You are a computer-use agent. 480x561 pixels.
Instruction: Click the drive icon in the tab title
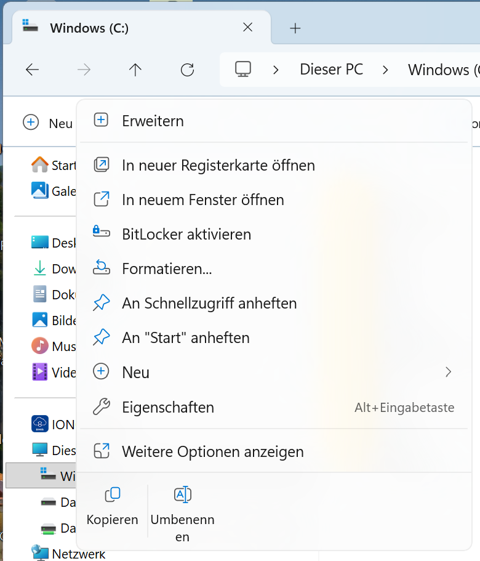(x=30, y=26)
